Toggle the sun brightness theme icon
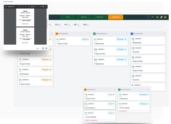Viewport: 171px width, 124px height. pos(157,17)
